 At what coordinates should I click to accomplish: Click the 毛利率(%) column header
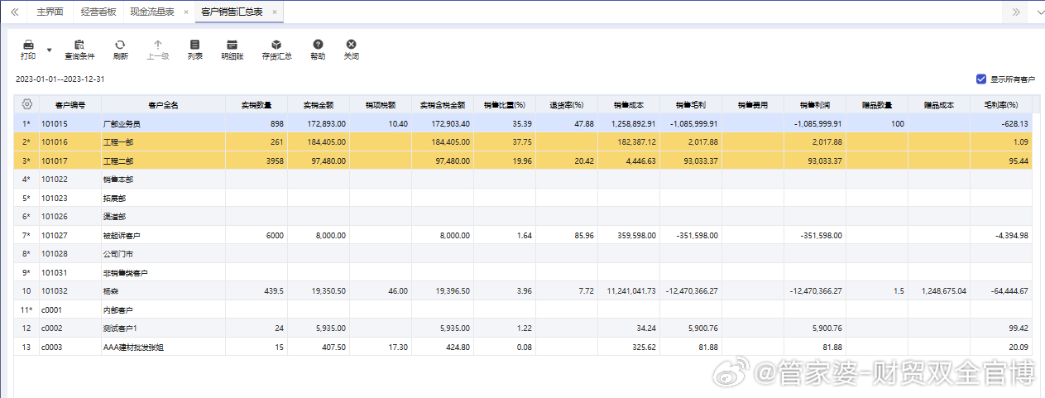click(1000, 105)
